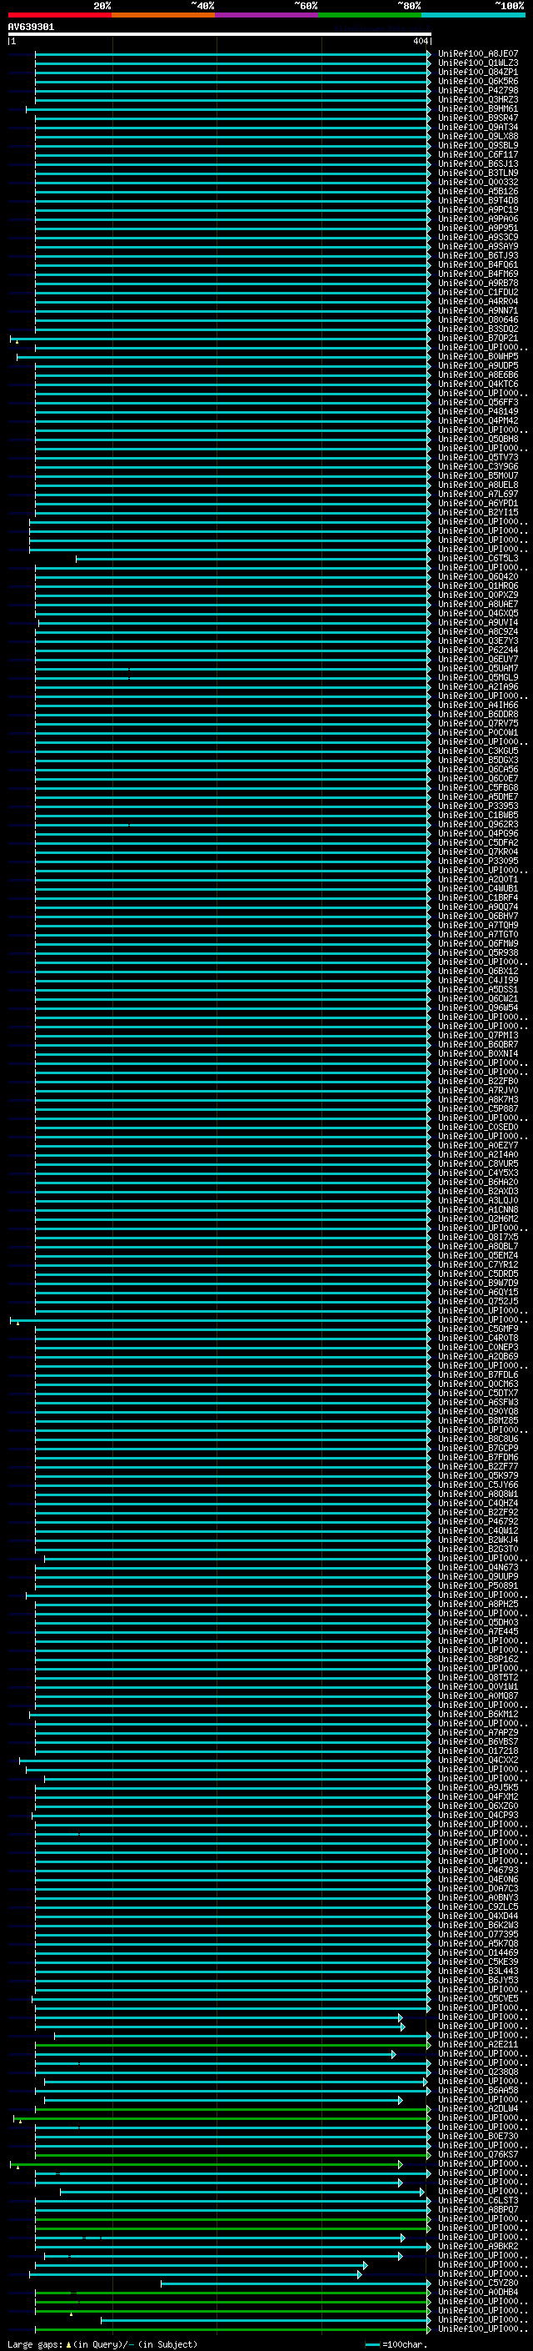Click the cyan ~100% identity color bar
This screenshot has width=533, height=2351.
click(474, 15)
